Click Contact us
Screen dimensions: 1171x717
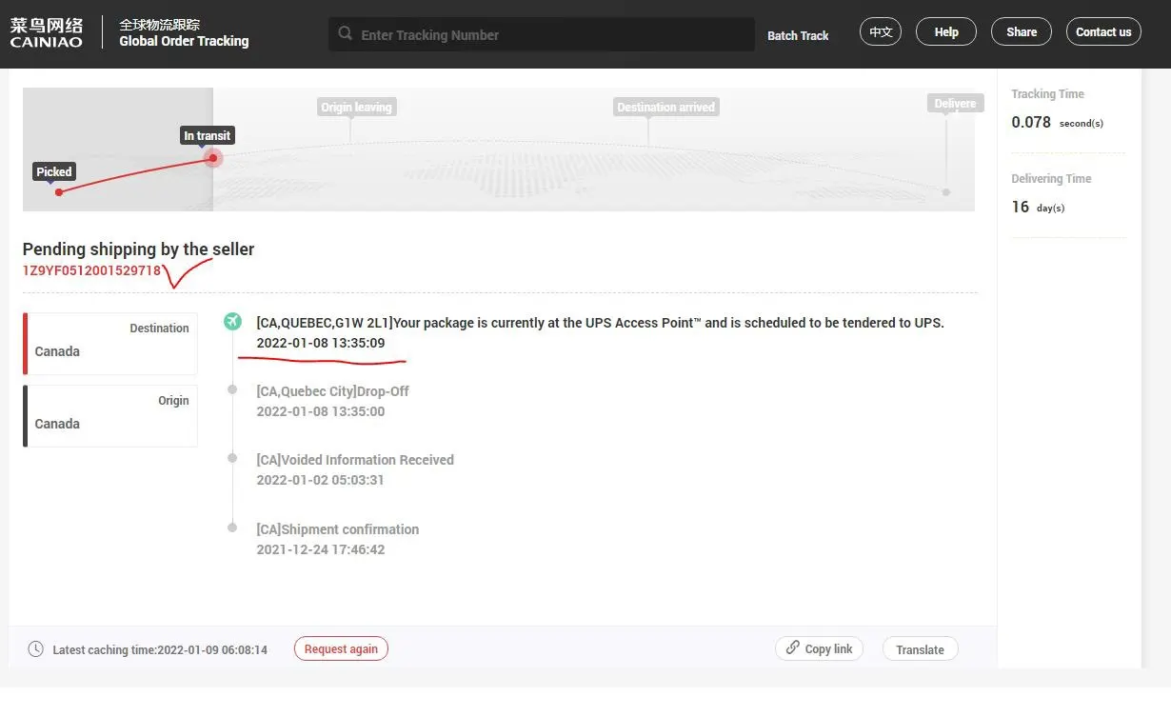(x=1103, y=31)
